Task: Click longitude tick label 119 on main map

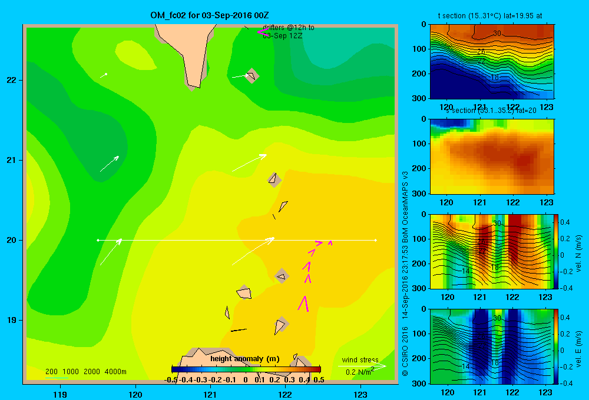Action: [60, 394]
